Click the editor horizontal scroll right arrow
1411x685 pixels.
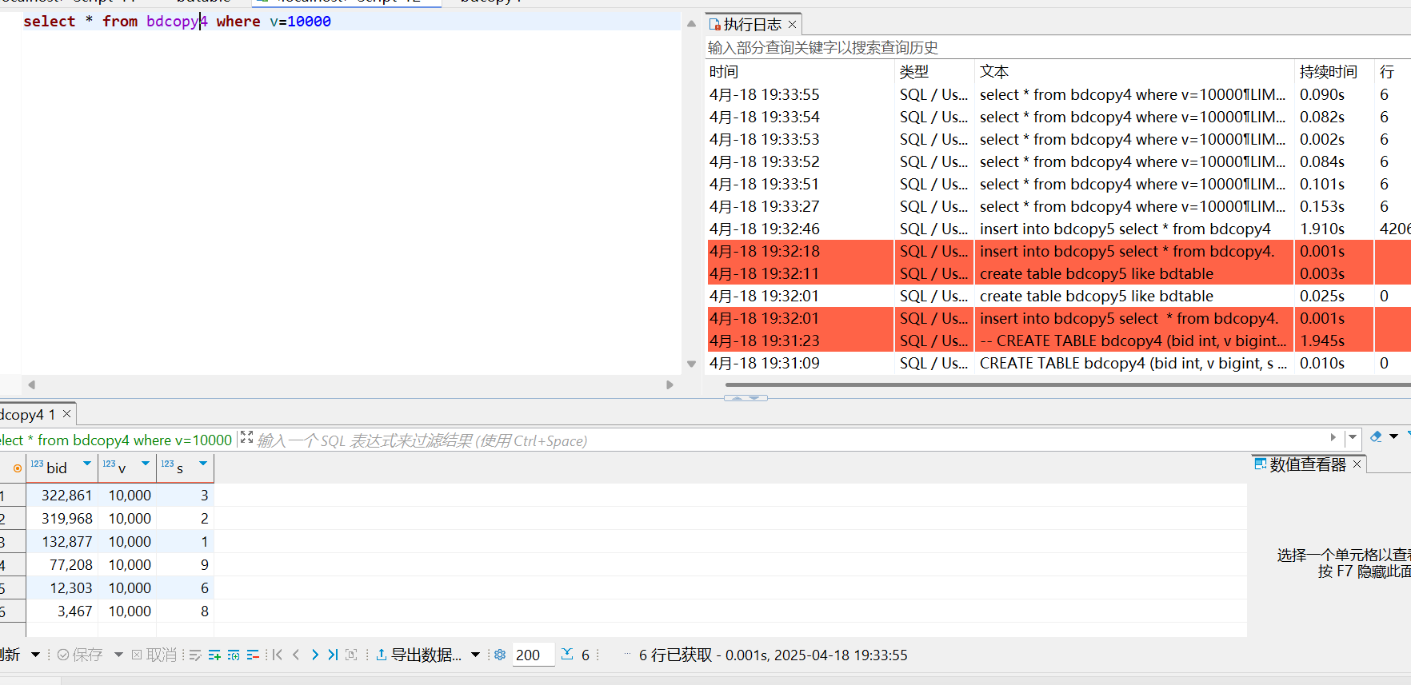tap(670, 384)
